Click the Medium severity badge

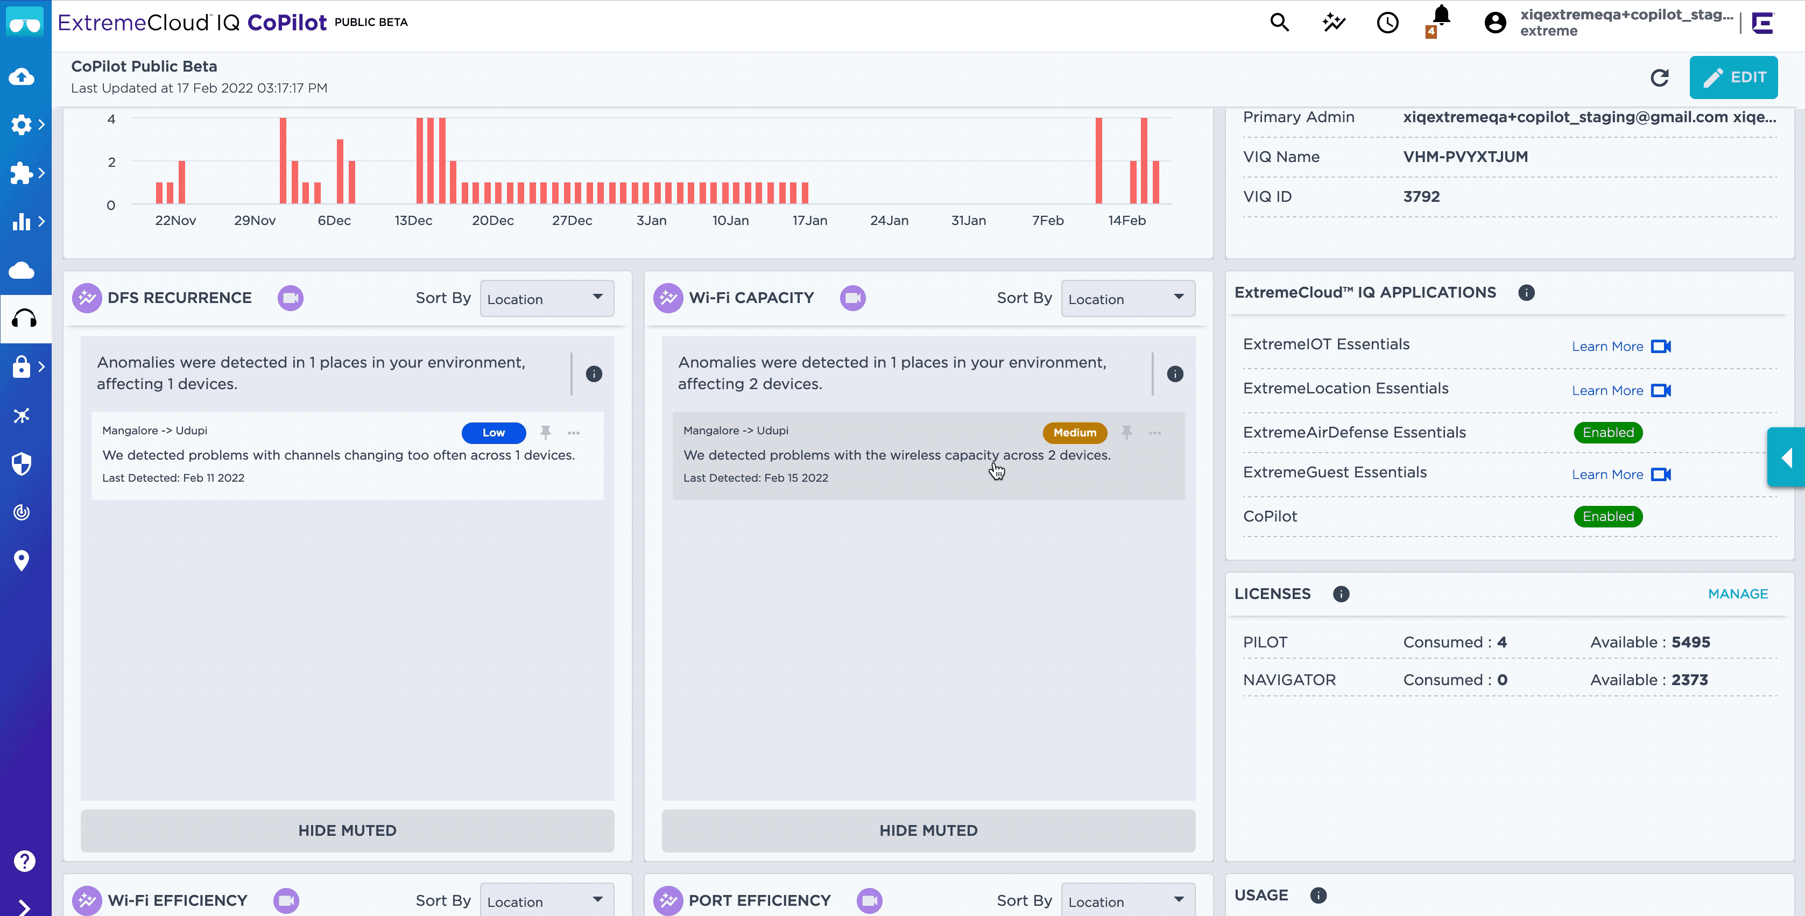1075,432
